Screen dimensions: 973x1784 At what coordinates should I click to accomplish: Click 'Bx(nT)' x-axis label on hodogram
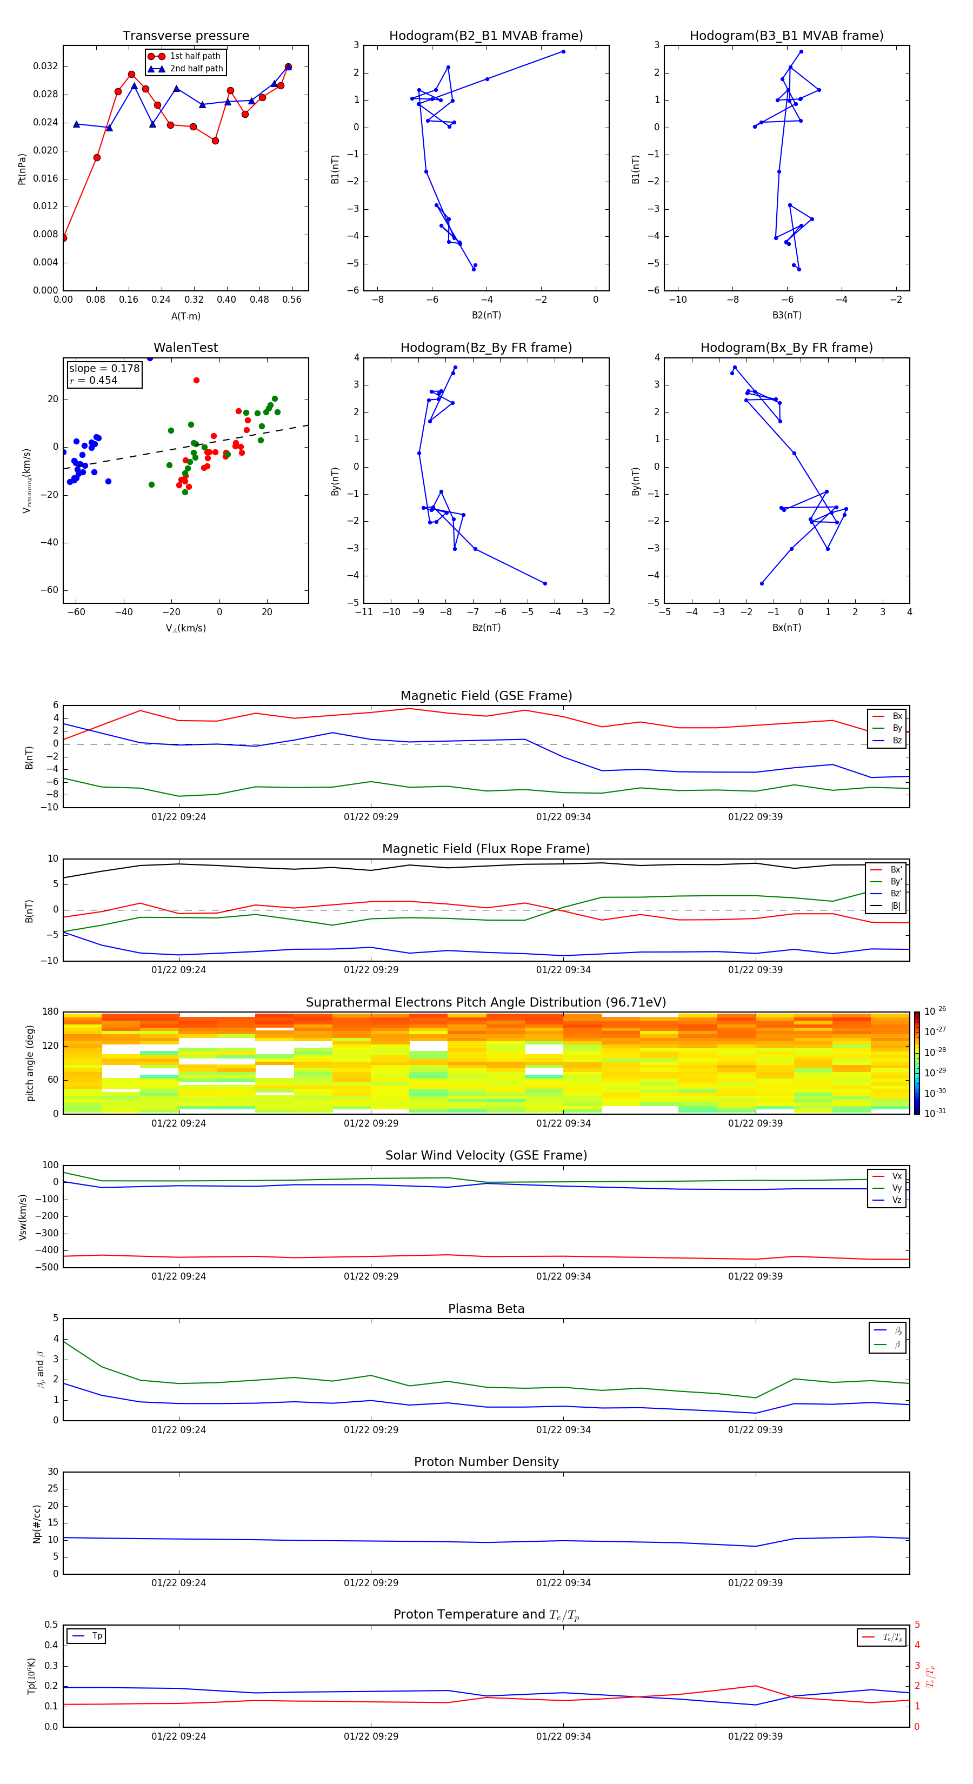click(x=787, y=628)
